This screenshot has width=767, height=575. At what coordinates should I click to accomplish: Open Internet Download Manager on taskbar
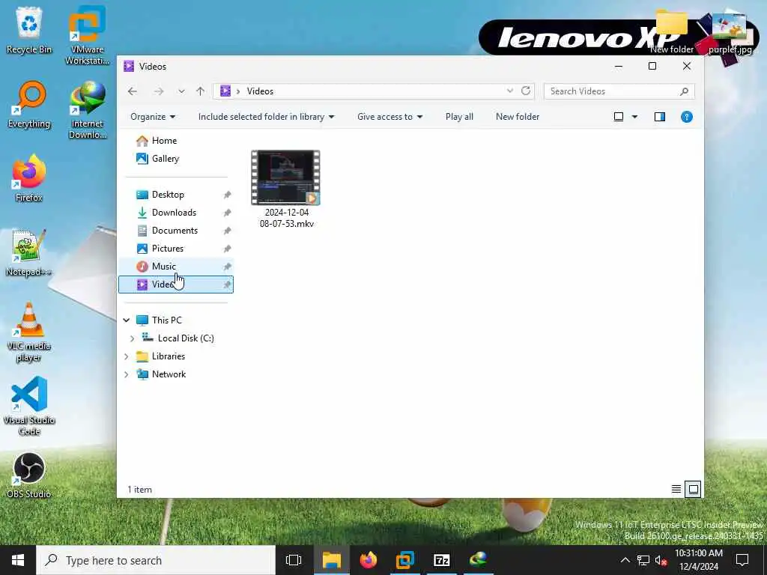(479, 560)
